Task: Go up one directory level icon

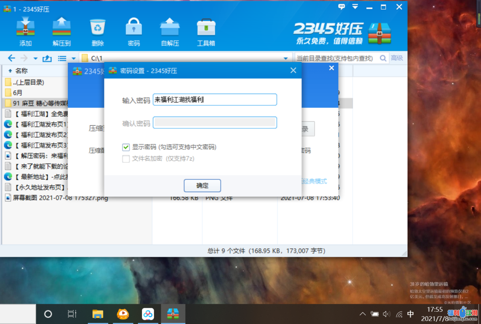Action: pyautogui.click(x=47, y=58)
